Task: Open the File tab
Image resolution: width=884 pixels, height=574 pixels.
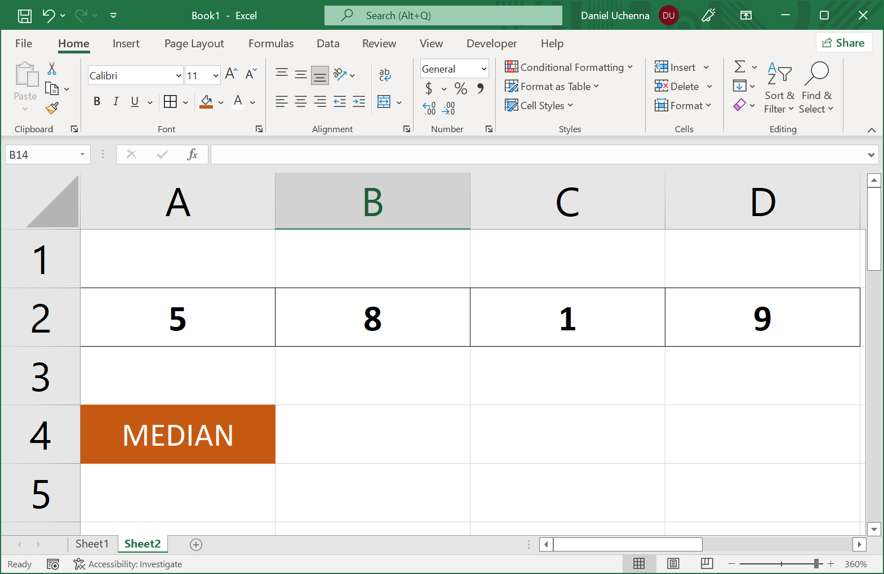Action: click(24, 43)
